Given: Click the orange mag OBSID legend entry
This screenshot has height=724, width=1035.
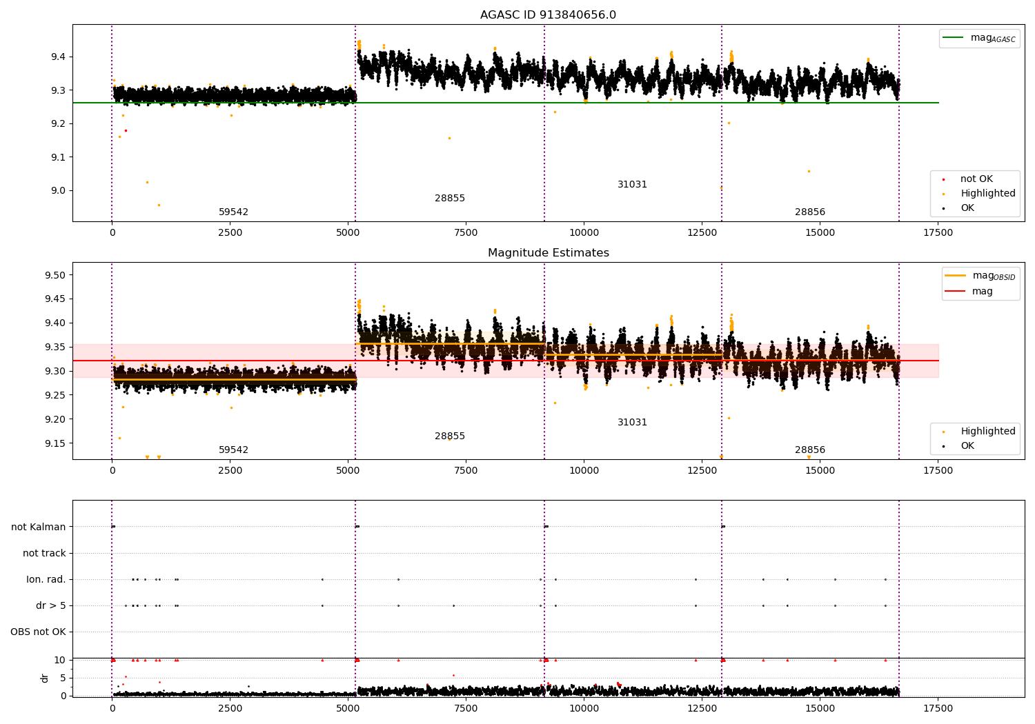Looking at the screenshot, I should (980, 276).
